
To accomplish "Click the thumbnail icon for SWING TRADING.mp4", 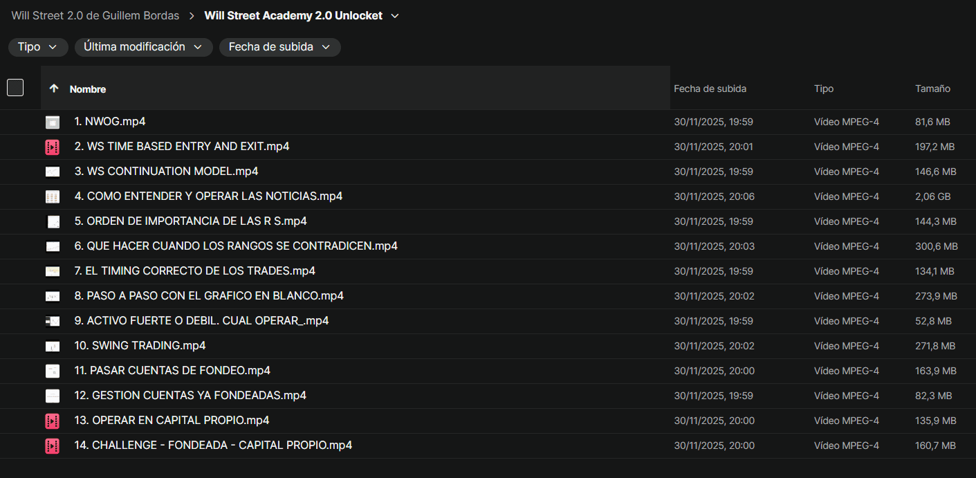I will click(x=53, y=347).
